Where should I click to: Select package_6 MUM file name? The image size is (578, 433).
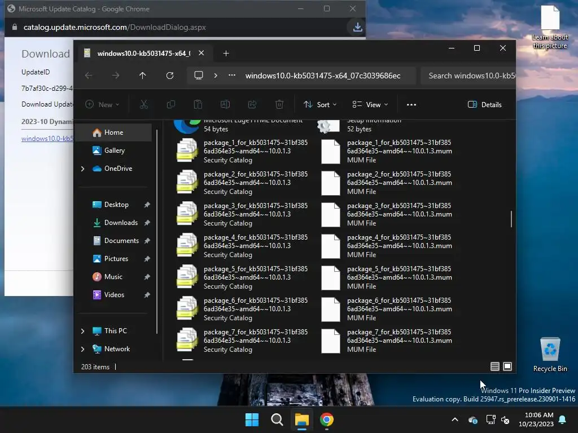pos(399,305)
